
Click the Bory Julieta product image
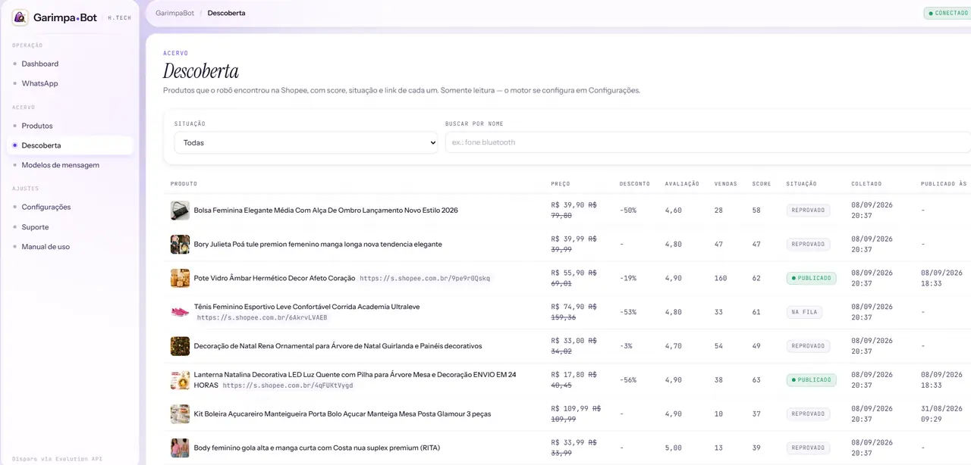(x=180, y=244)
